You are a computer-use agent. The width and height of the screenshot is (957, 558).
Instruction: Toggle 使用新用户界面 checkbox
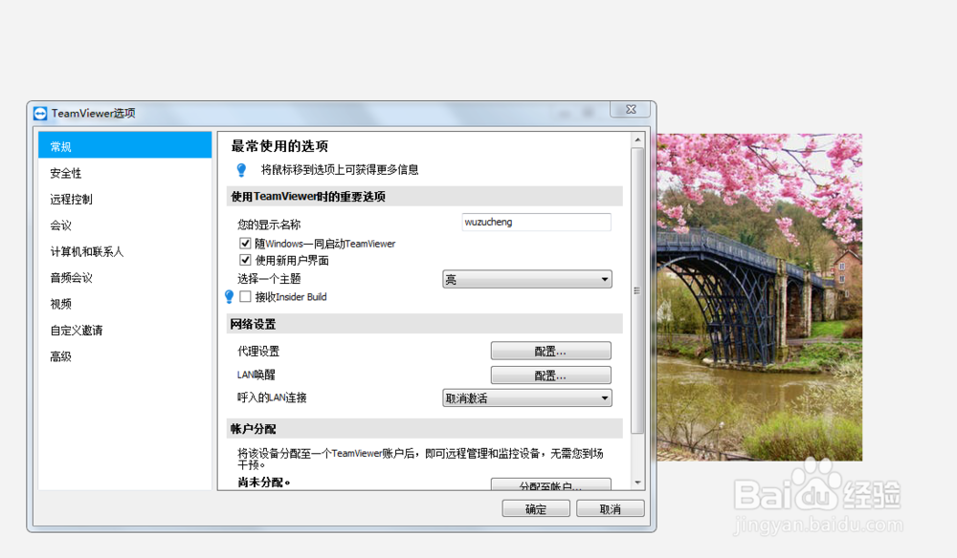(x=245, y=260)
